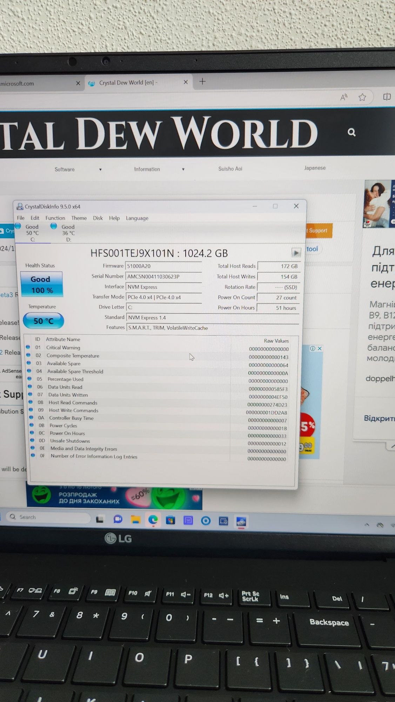
Task: Open File Explorer from the taskbar
Action: tap(135, 520)
